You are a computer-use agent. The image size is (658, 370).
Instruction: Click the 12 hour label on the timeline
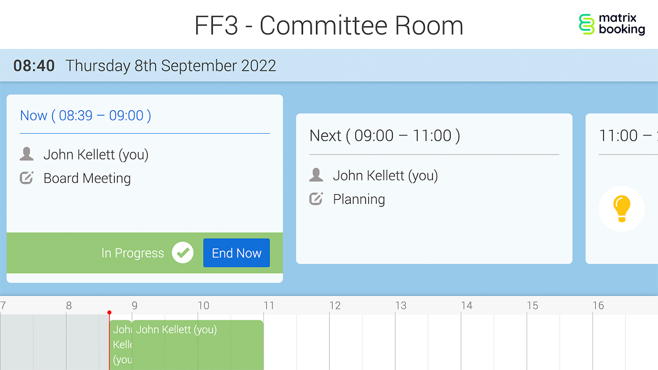point(335,306)
